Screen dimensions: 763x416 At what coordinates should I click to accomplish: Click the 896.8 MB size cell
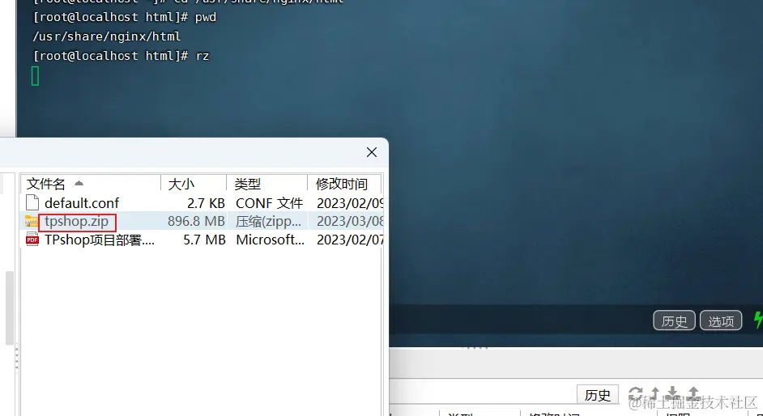point(196,222)
